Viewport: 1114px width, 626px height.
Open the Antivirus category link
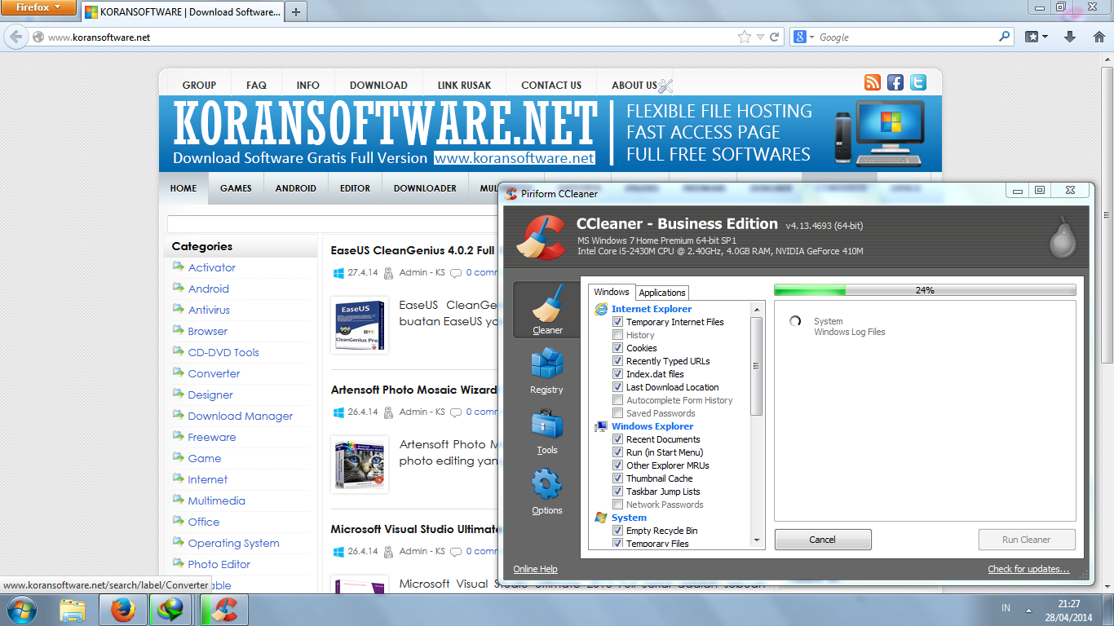coord(209,310)
